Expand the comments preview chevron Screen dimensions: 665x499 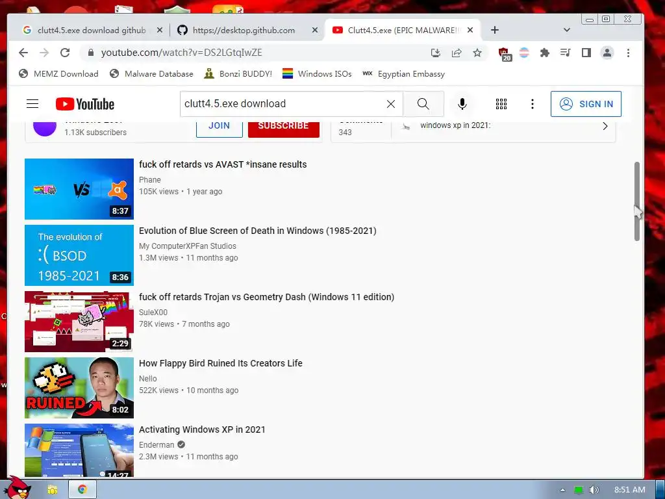605,126
